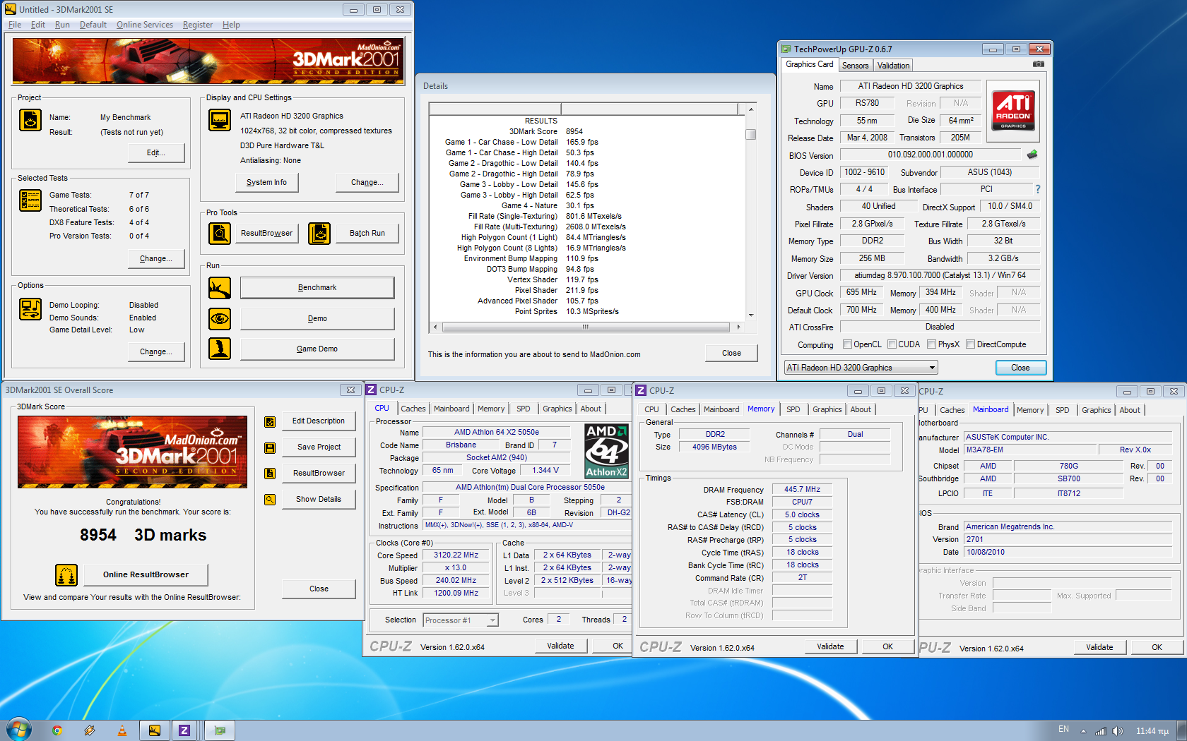Screen dimensions: 1187x741
Task: Click the Options demo settings icon
Action: (x=30, y=309)
